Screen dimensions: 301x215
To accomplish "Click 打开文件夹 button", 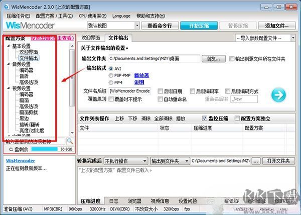I will 278,161.
